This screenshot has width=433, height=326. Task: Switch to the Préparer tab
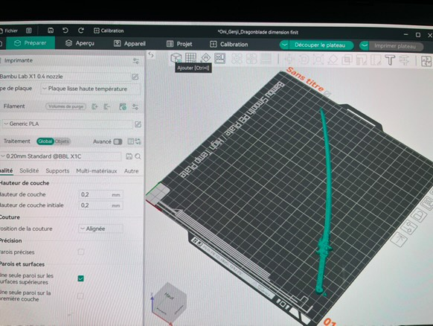coord(31,43)
